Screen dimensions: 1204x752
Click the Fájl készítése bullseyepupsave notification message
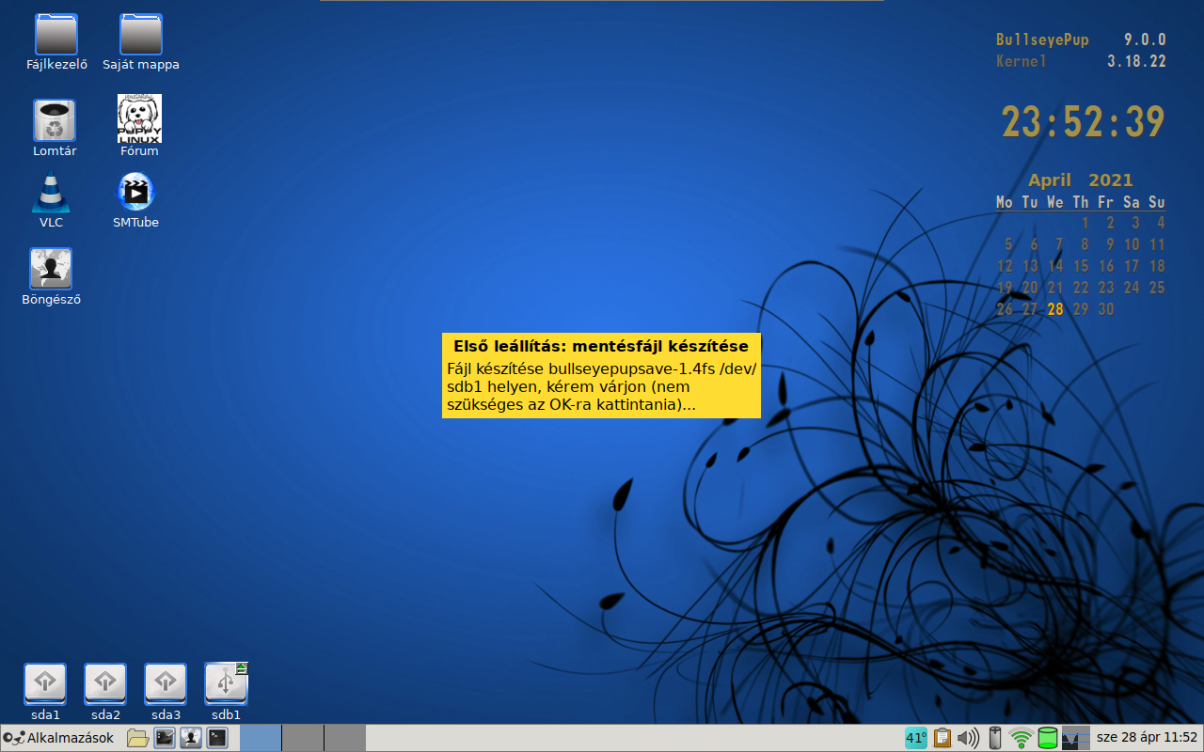point(601,386)
